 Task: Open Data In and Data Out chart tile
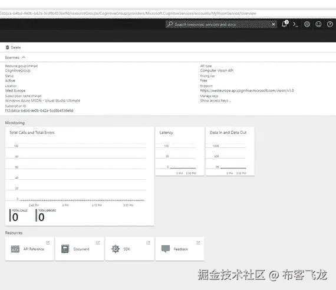pos(230,151)
